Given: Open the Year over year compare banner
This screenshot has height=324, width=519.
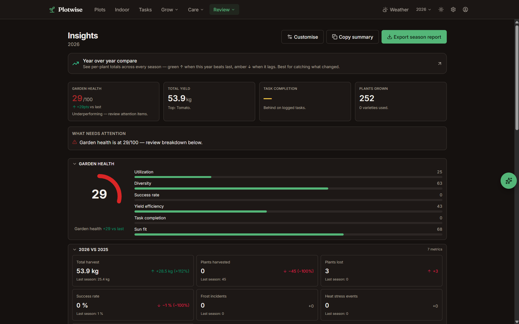Looking at the screenshot, I should point(257,64).
